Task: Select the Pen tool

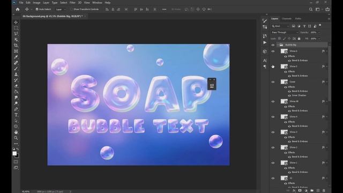Action: pyautogui.click(x=16, y=109)
